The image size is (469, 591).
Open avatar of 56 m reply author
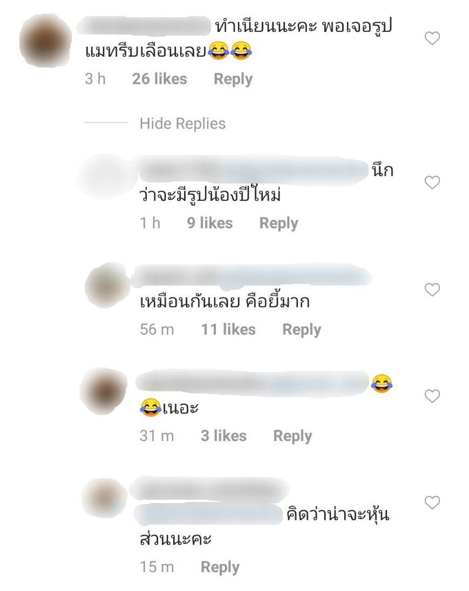(x=107, y=286)
